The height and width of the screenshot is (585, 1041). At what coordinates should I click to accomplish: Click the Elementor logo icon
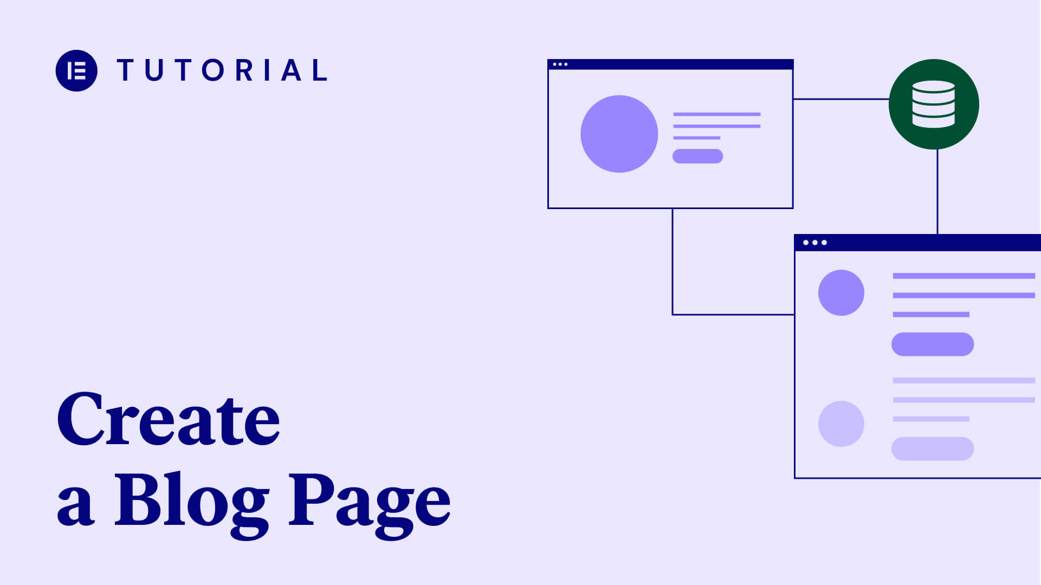click(x=76, y=70)
